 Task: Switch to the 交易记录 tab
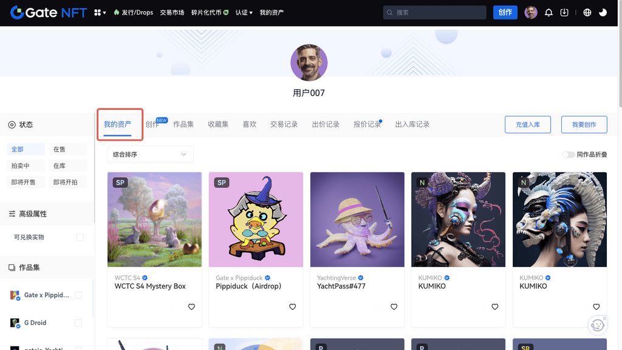tap(284, 124)
